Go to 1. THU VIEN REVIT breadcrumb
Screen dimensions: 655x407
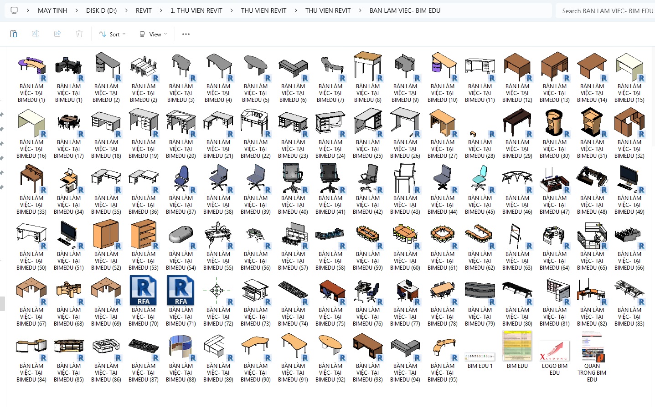(x=196, y=10)
